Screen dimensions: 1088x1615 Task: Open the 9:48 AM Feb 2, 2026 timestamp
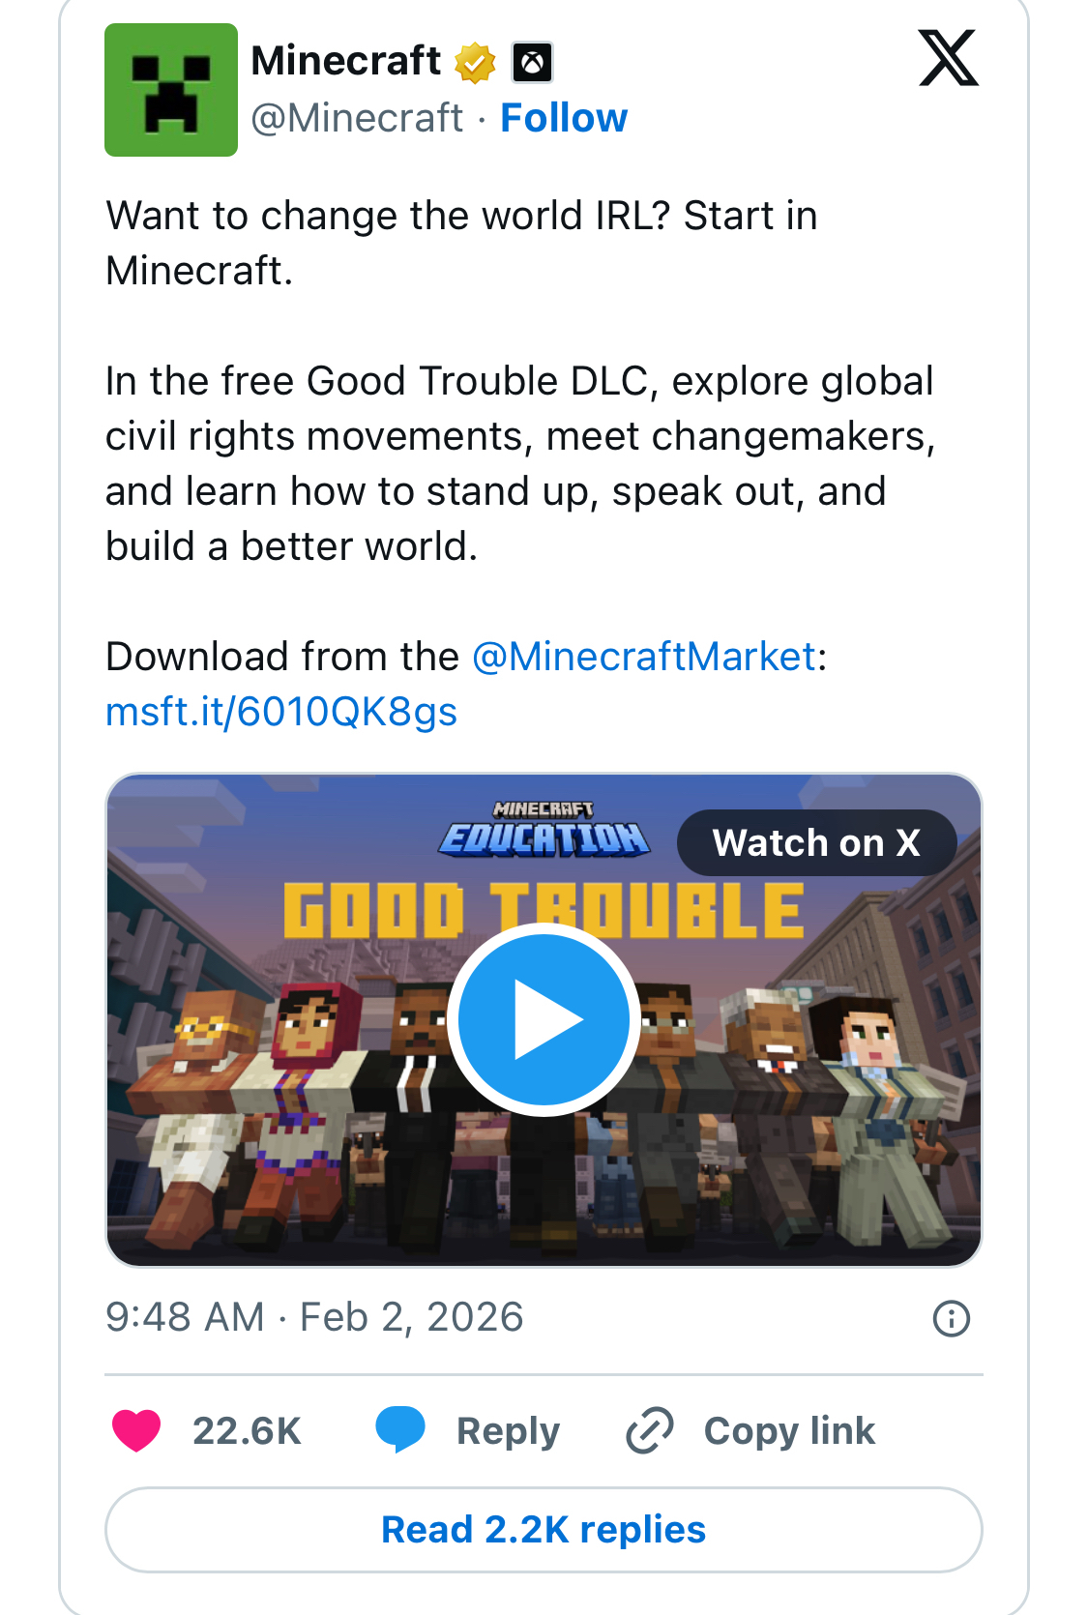[314, 1317]
